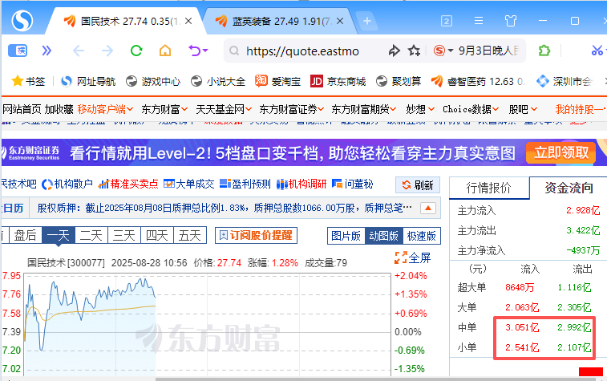The width and height of the screenshot is (607, 381).
Task: Select the 一天 chart tab
Action: coord(58,235)
